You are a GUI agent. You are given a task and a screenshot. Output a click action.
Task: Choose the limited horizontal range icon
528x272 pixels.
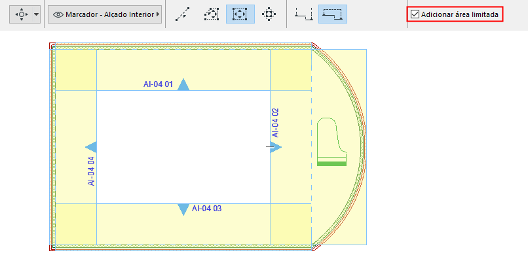coord(332,14)
